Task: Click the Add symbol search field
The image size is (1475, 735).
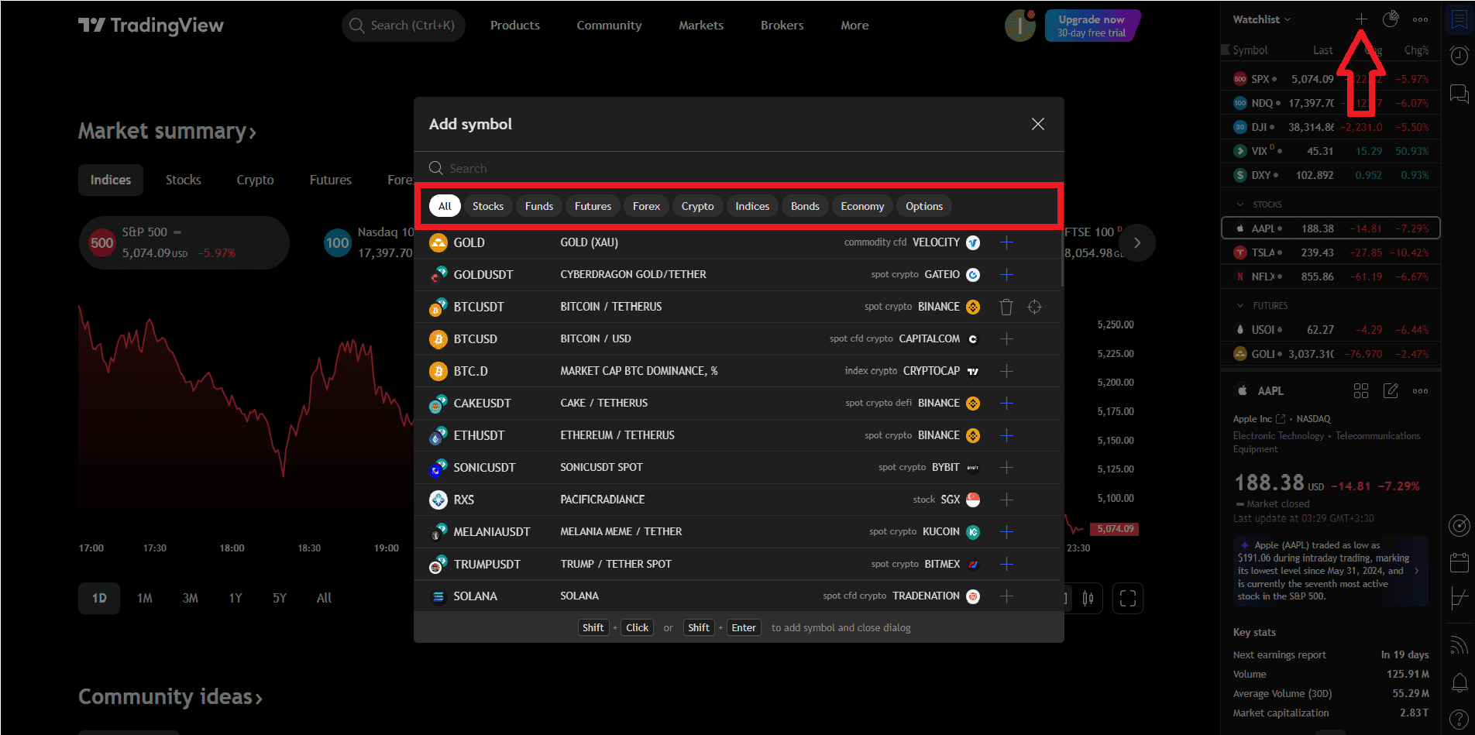Action: click(738, 168)
